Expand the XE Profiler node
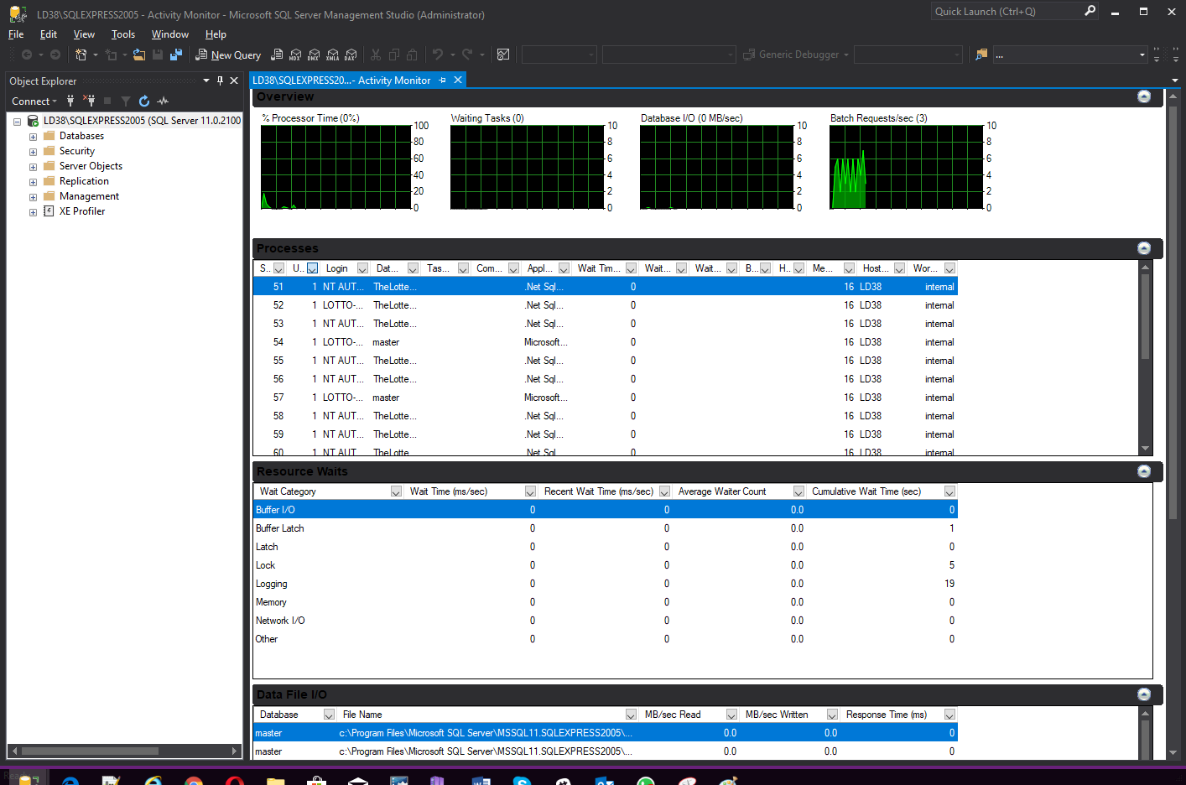The image size is (1186, 785). click(33, 212)
